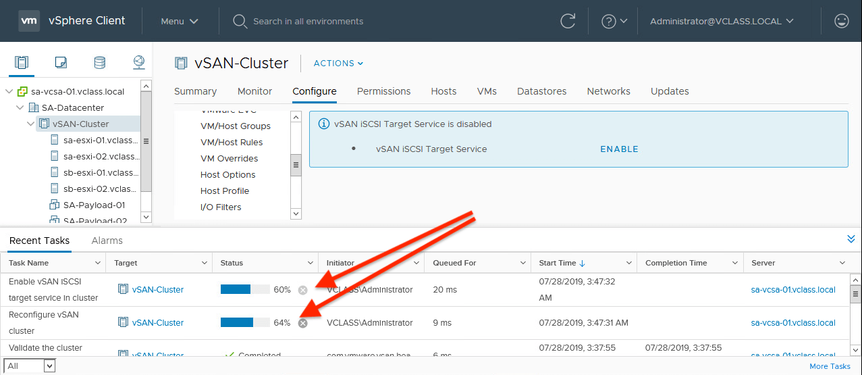The height and width of the screenshot is (375, 862).
Task: Click the More Tasks link
Action: point(830,366)
